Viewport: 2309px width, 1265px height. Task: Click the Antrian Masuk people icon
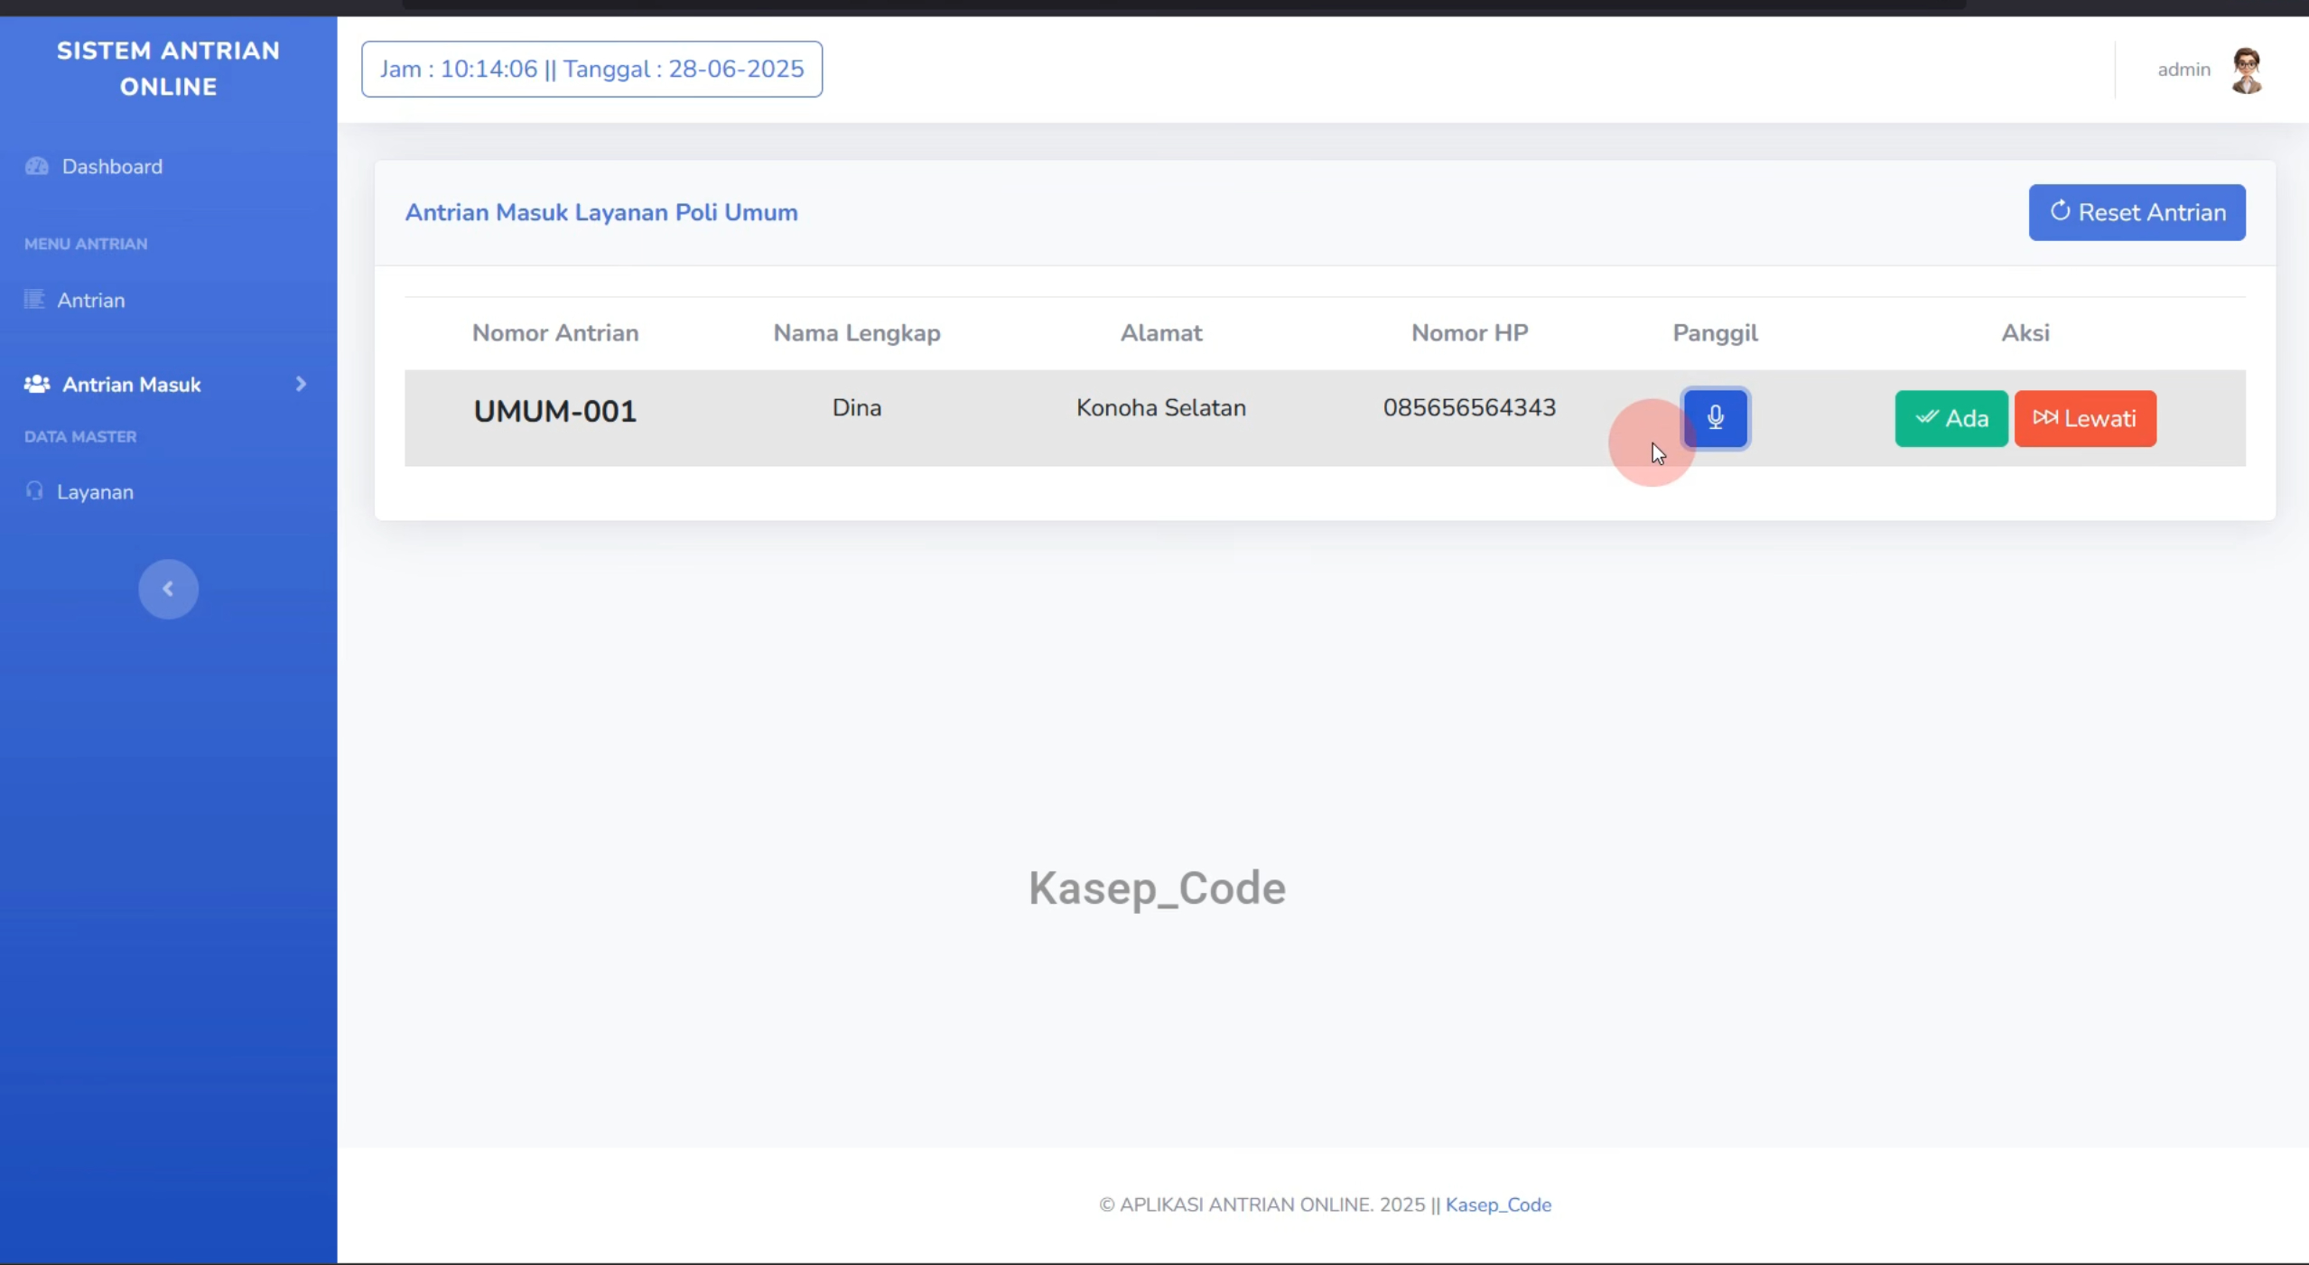[37, 384]
